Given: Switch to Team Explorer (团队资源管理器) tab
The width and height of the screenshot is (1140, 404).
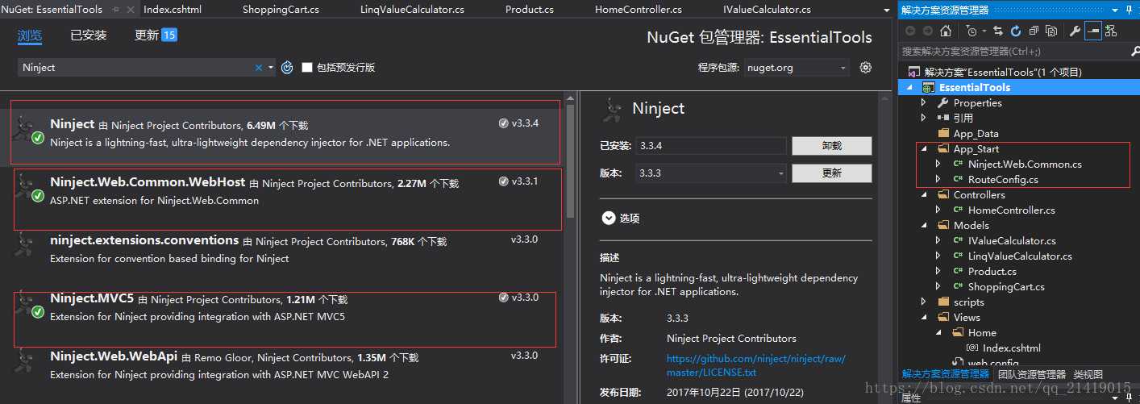Looking at the screenshot, I should tap(1031, 374).
